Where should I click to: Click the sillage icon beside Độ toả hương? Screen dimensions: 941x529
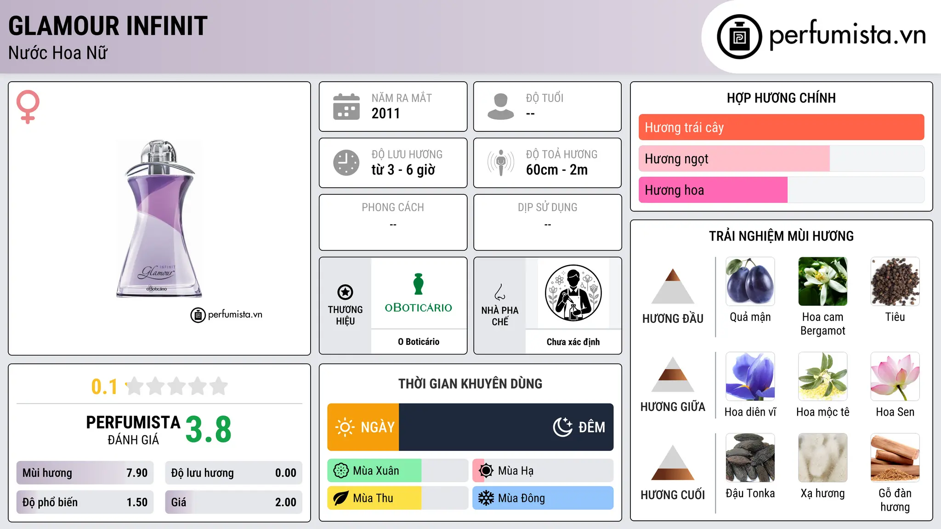(x=500, y=163)
